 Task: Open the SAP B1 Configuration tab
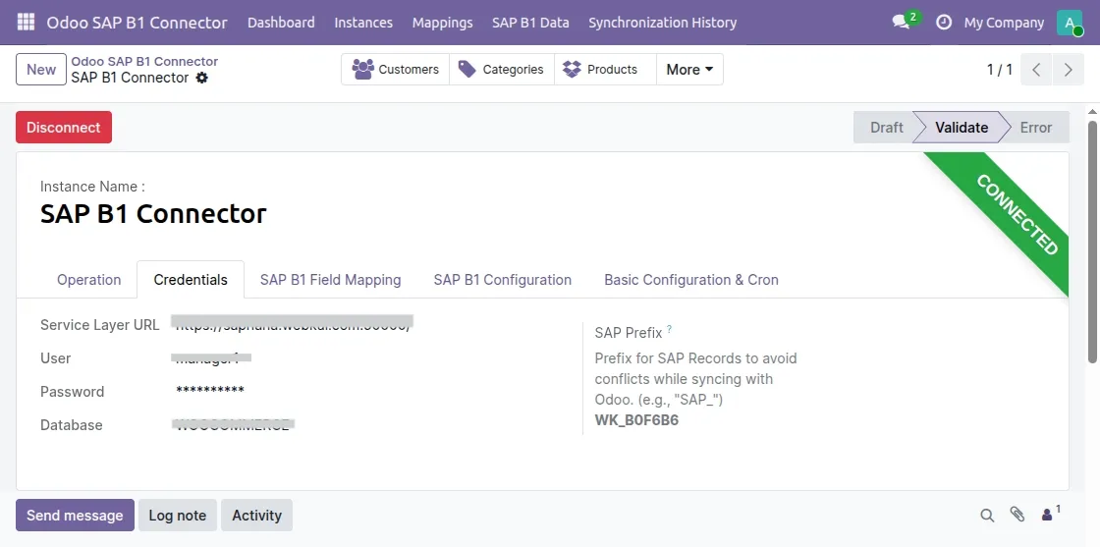coord(502,280)
